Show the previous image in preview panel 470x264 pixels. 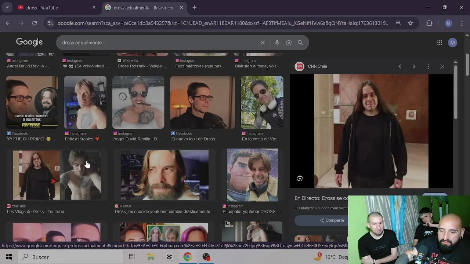[400, 66]
